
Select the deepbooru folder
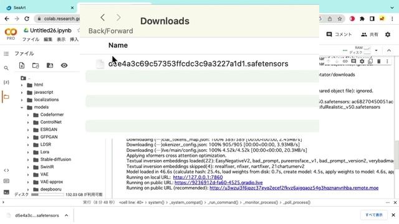click(x=51, y=189)
